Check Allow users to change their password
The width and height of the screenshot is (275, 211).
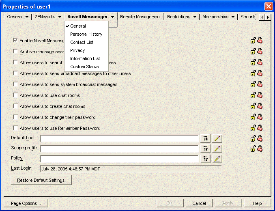coord(15,117)
